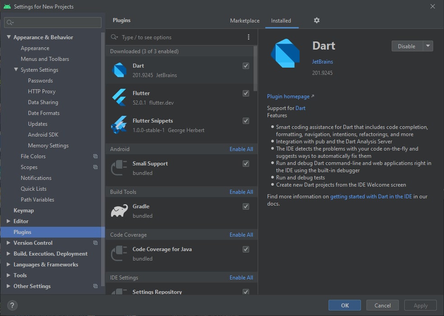Click Enable All for IDE Settings
Image resolution: width=444 pixels, height=316 pixels.
pyautogui.click(x=241, y=278)
